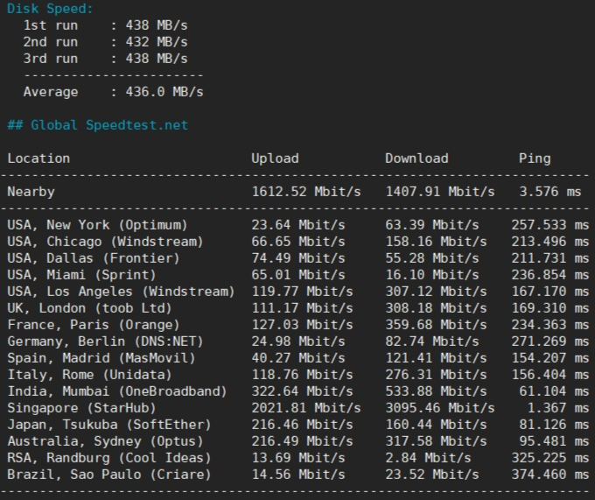Screen dimensions: 595x500
Task: Click the '158.16 Mbit/s' download value
Action: tap(436, 242)
